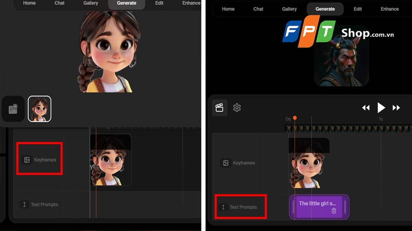Click the 0s time label
Screen dimensions: 412x231
(288, 119)
